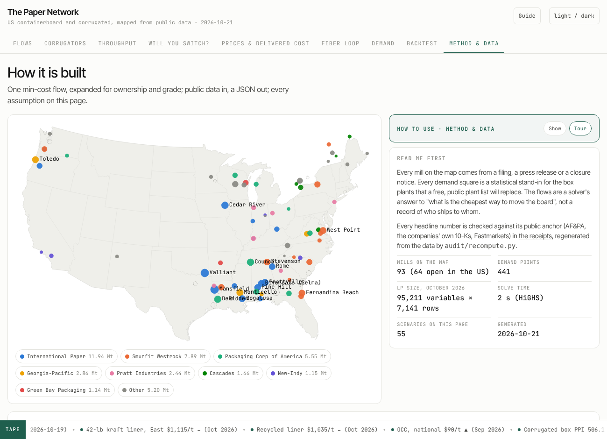Toggle Smurfit Westrock legend chip
The height and width of the screenshot is (439, 607).
click(166, 356)
